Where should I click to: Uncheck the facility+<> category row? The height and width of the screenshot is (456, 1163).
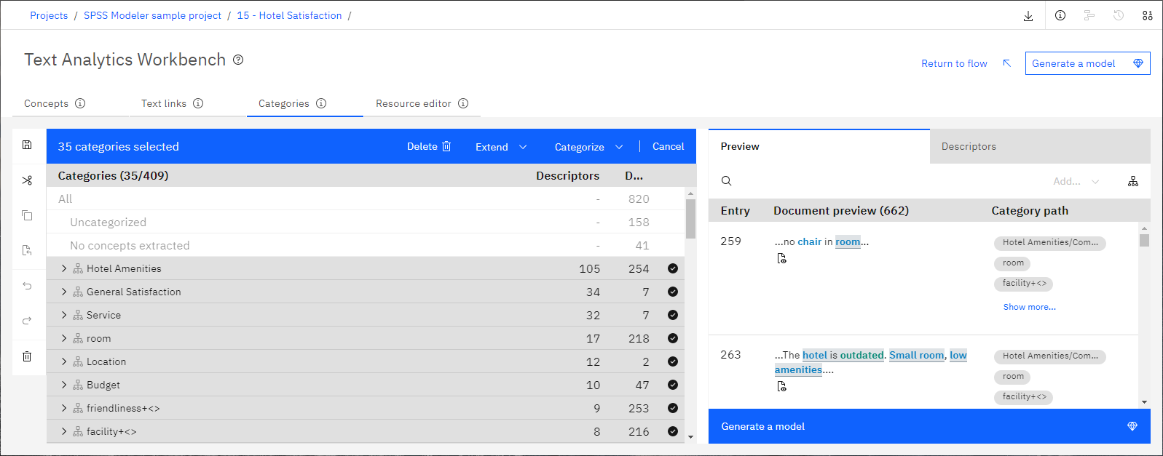pos(673,431)
